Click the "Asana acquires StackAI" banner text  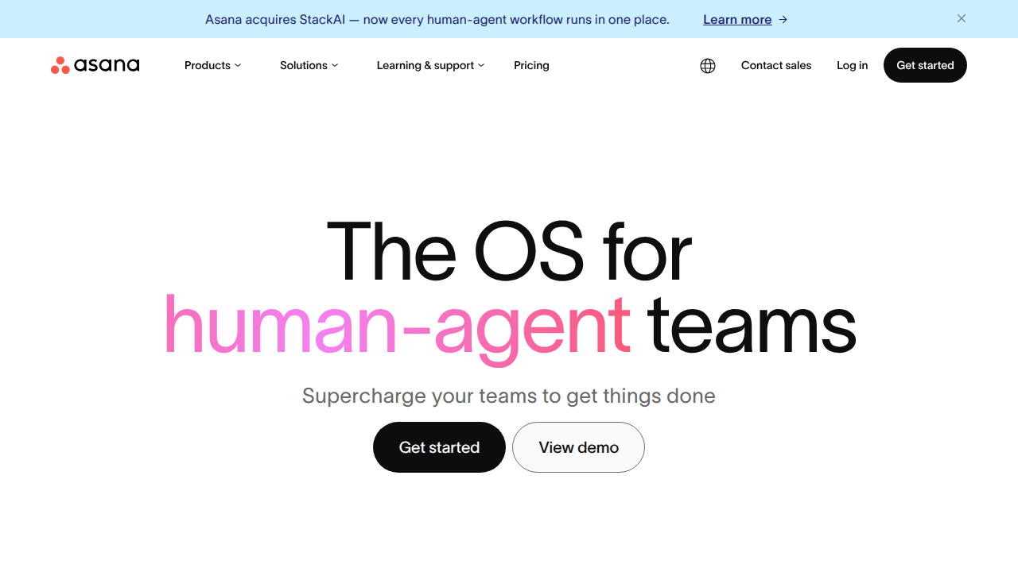(x=437, y=19)
